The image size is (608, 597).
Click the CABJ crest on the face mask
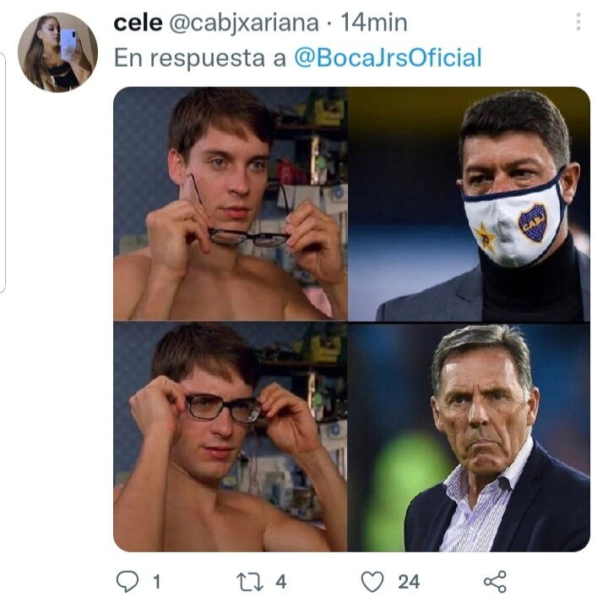532,223
